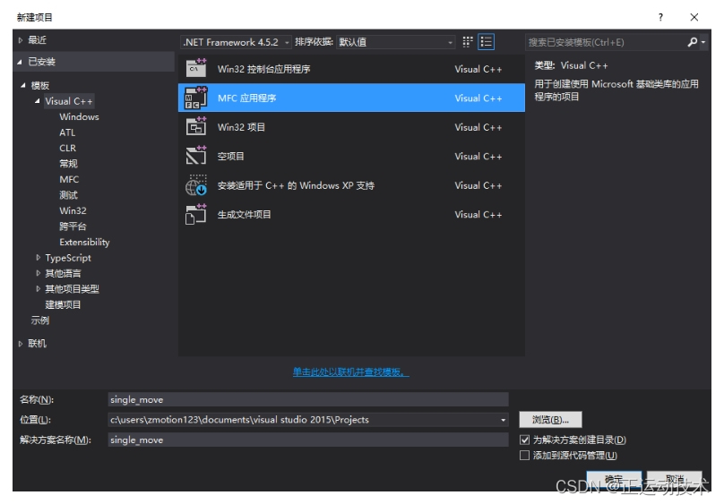Toggle 为解决方案创建目录 checkbox
The height and width of the screenshot is (504, 724).
(x=524, y=440)
